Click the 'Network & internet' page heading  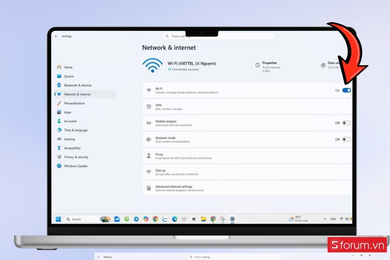point(169,47)
